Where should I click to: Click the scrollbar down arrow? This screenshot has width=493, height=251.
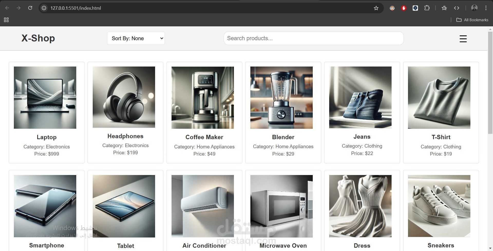tap(490, 248)
